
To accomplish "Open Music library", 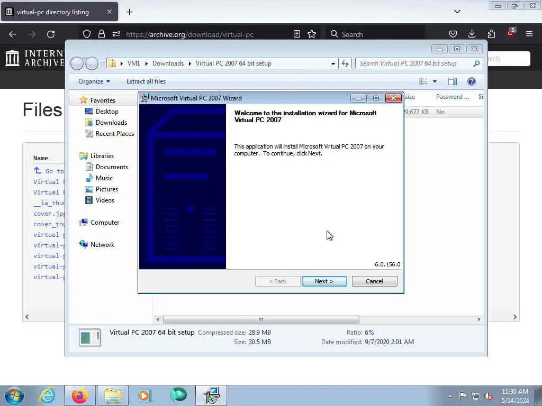I will [x=104, y=178].
